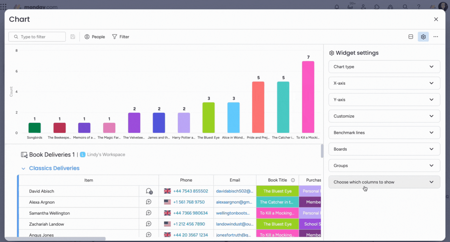450x242 pixels.
Task: Open the People filter
Action: point(95,37)
